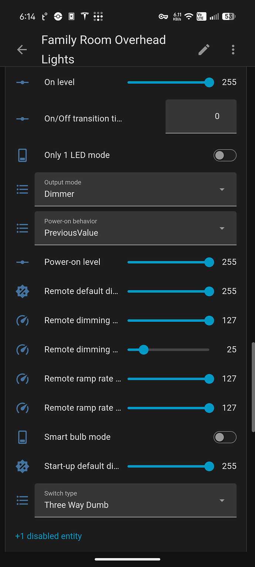This screenshot has width=255, height=567.
Task: Tap the back arrow icon
Action: (22, 50)
